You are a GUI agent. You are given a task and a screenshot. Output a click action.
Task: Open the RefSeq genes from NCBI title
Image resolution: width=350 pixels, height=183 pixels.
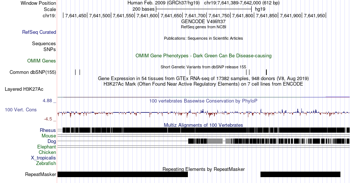203,27
